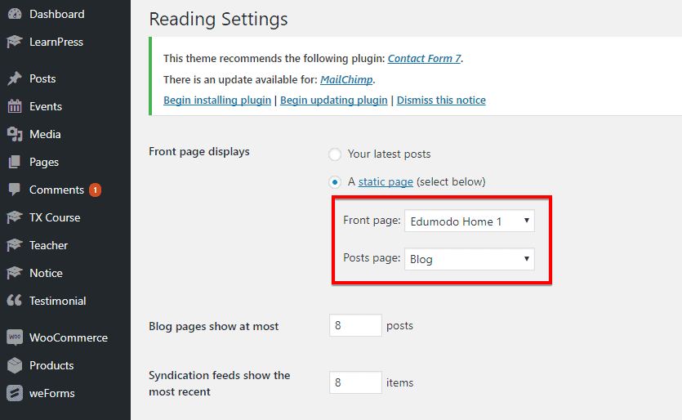Image resolution: width=682 pixels, height=420 pixels.
Task: Open the Pages menu item
Action: point(44,162)
